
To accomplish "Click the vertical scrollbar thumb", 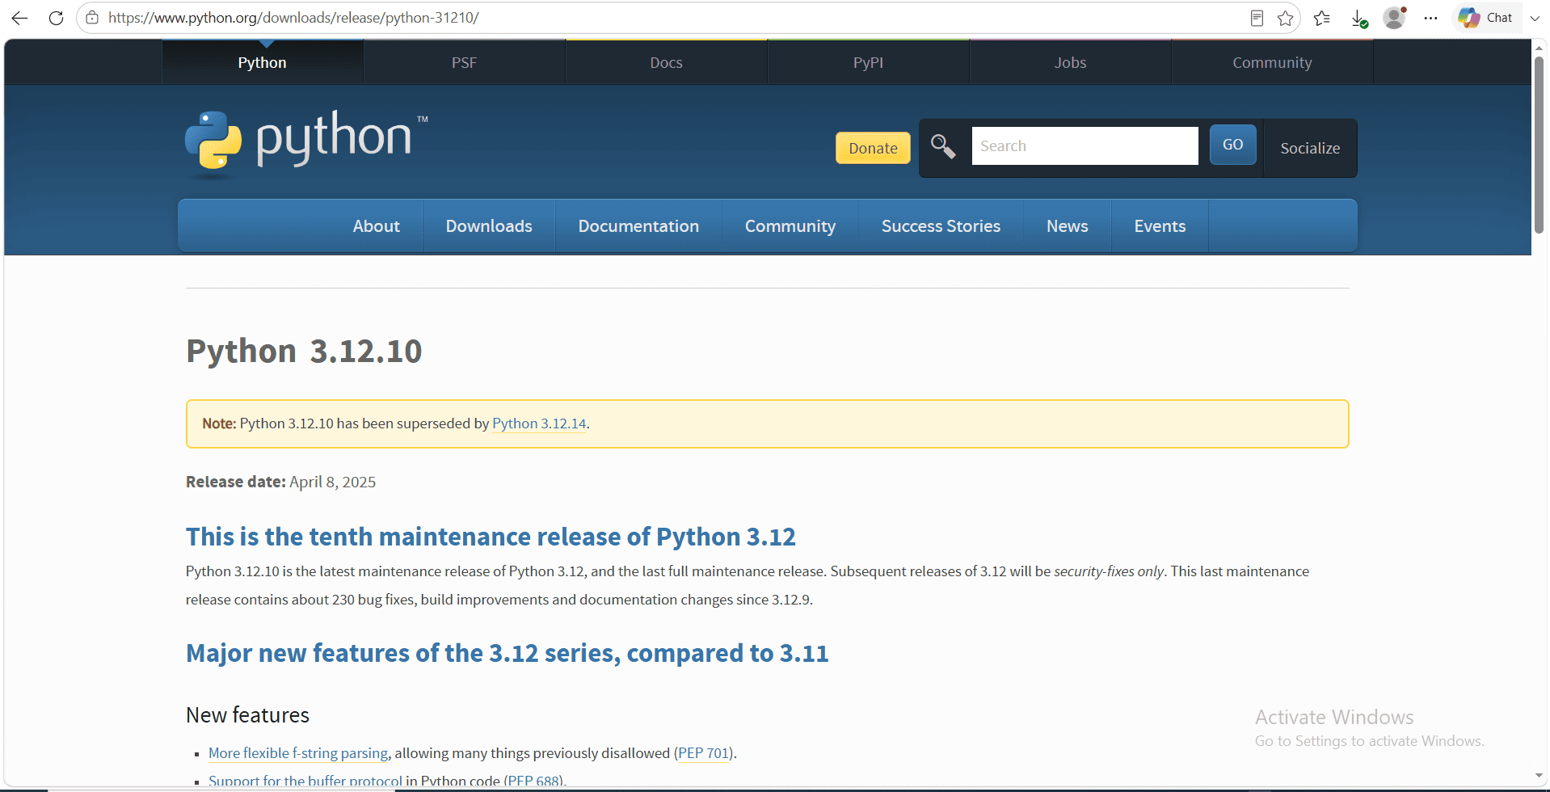I will click(1539, 145).
